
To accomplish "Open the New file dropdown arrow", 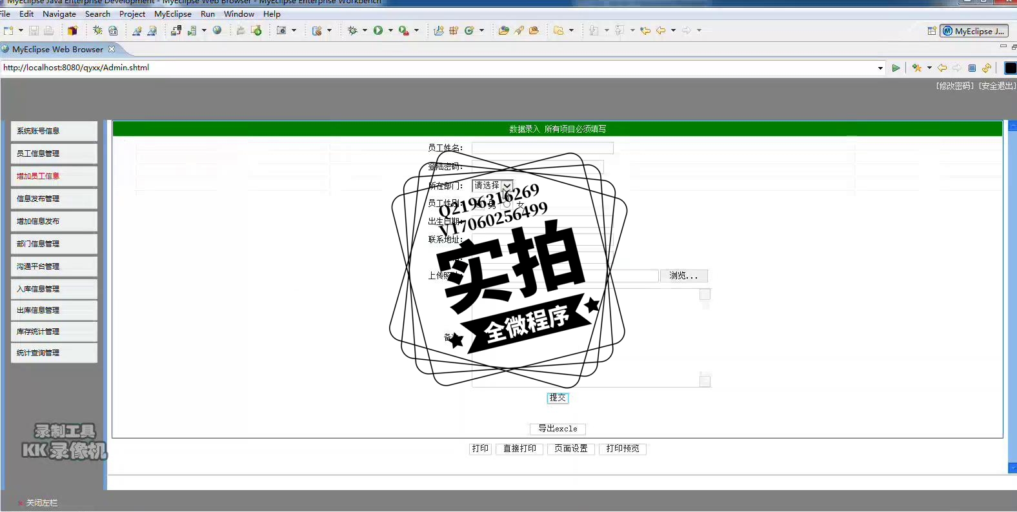I will tap(21, 30).
